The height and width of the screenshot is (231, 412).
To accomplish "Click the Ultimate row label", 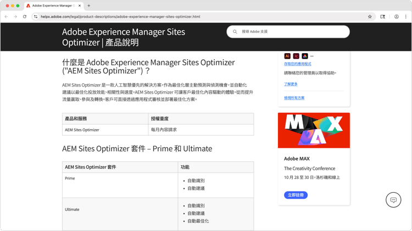I will pyautogui.click(x=72, y=210).
